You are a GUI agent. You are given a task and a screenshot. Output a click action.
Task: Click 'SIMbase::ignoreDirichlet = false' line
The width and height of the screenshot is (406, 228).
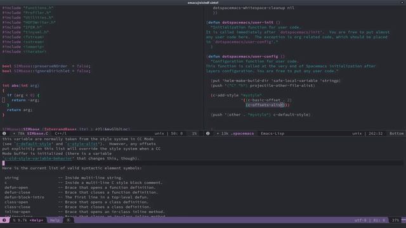pos(46,71)
